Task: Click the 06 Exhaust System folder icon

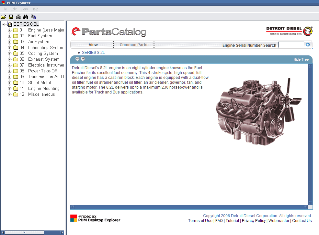Action: pyautogui.click(x=16, y=59)
